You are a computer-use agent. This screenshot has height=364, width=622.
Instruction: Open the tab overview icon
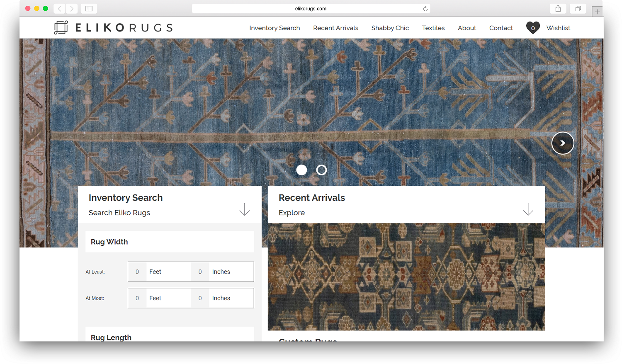[x=578, y=9]
